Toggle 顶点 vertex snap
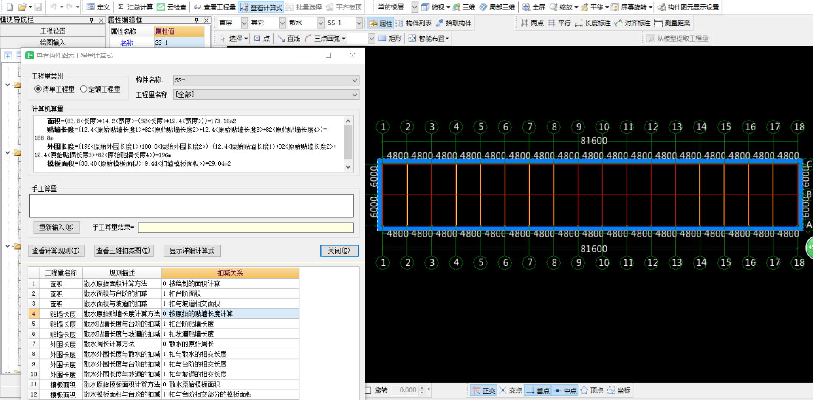813x400 pixels. pyautogui.click(x=592, y=390)
